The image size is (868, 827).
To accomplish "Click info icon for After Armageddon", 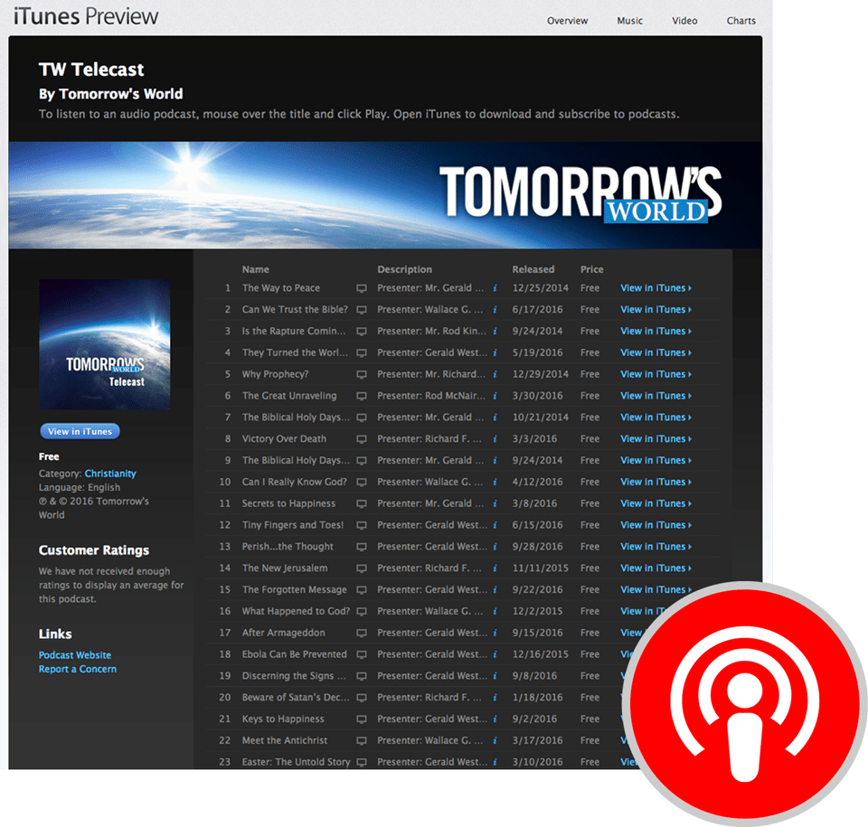I will tap(495, 633).
